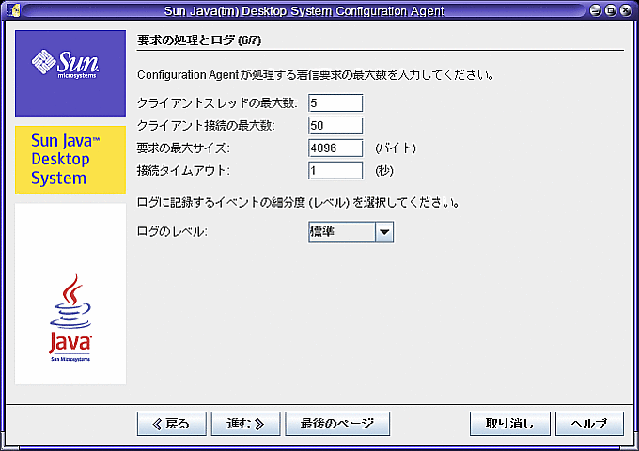Click the 要求の最大サイズ label
Screen dimensions: 639x451
(x=183, y=148)
